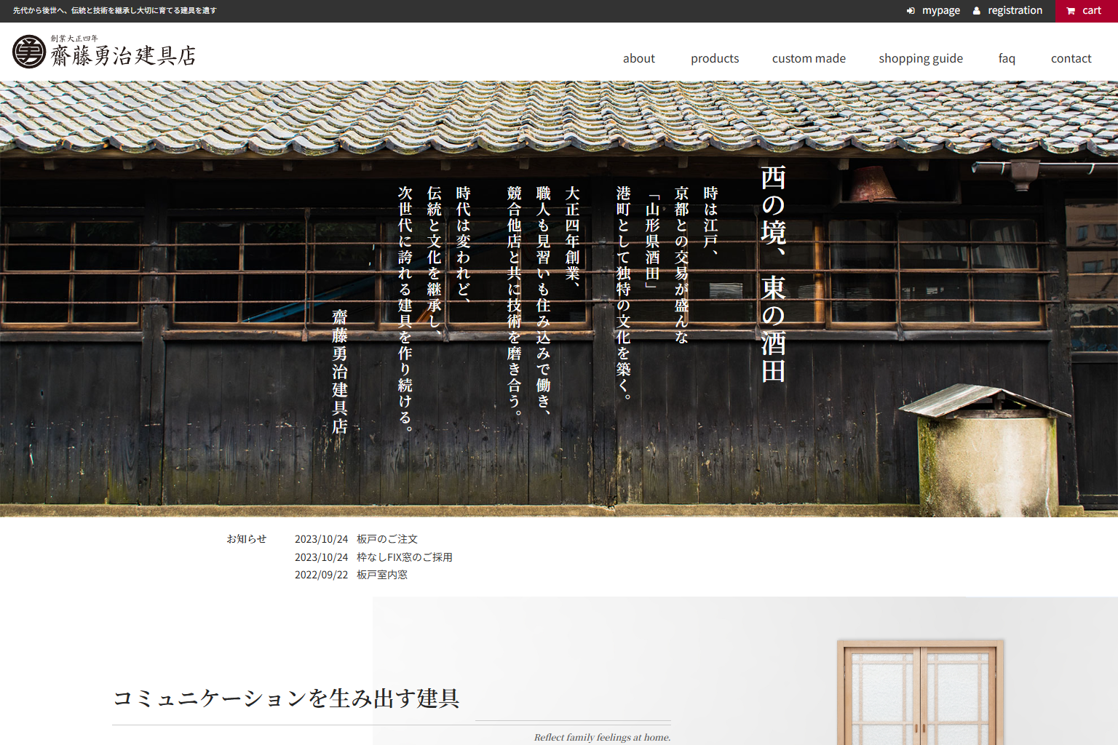Open the mypage link

pos(940,11)
